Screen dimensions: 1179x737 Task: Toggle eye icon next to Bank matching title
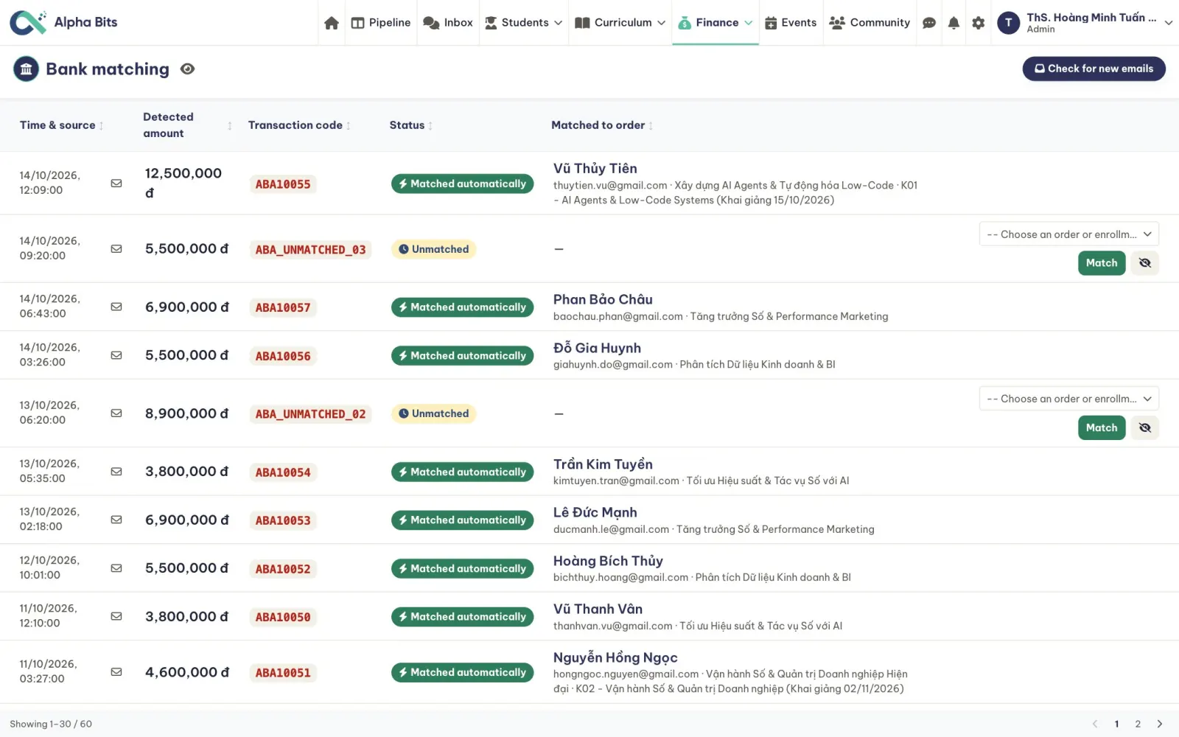(x=188, y=69)
